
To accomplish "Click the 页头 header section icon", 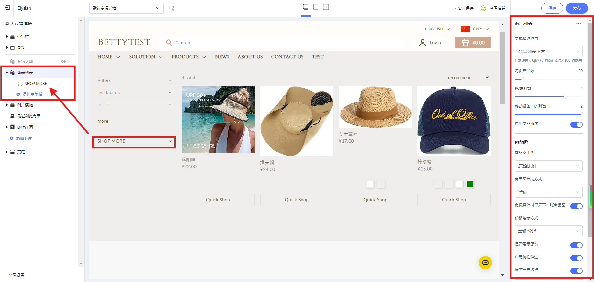I will pyautogui.click(x=12, y=48).
